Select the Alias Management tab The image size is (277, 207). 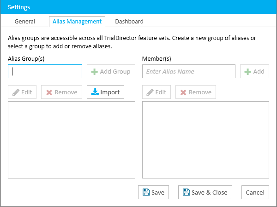(77, 22)
